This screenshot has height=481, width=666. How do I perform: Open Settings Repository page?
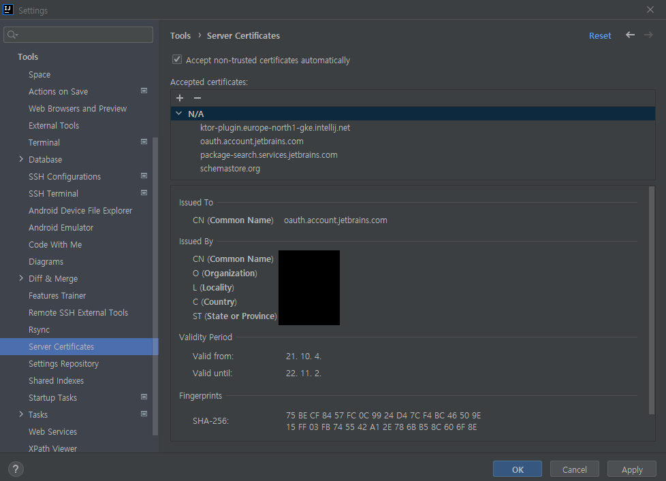pyautogui.click(x=63, y=363)
